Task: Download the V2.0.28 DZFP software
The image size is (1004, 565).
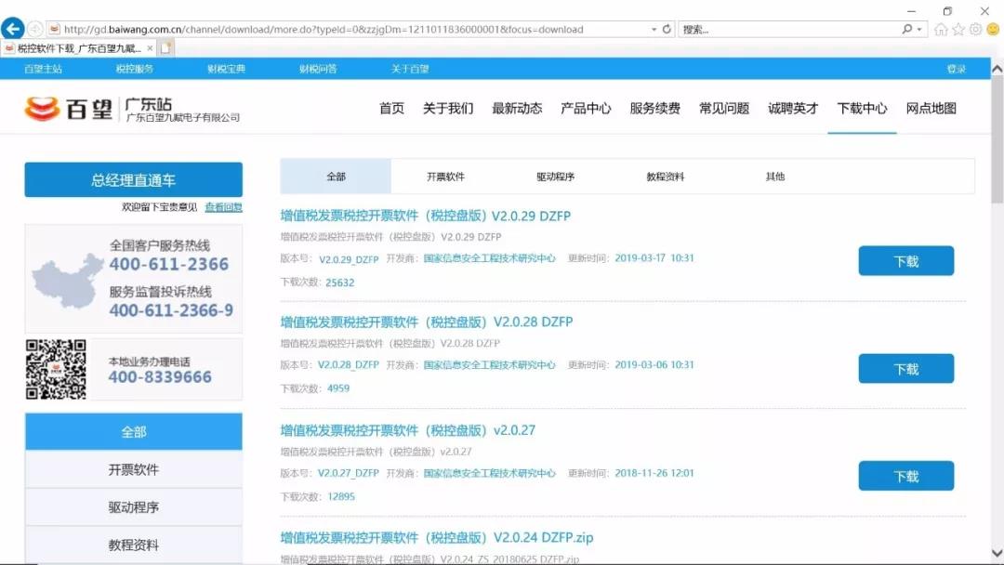Action: tap(906, 369)
